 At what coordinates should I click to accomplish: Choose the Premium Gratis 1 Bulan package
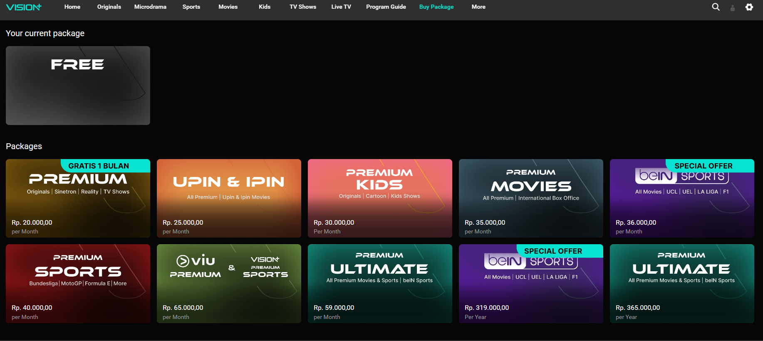pos(78,198)
